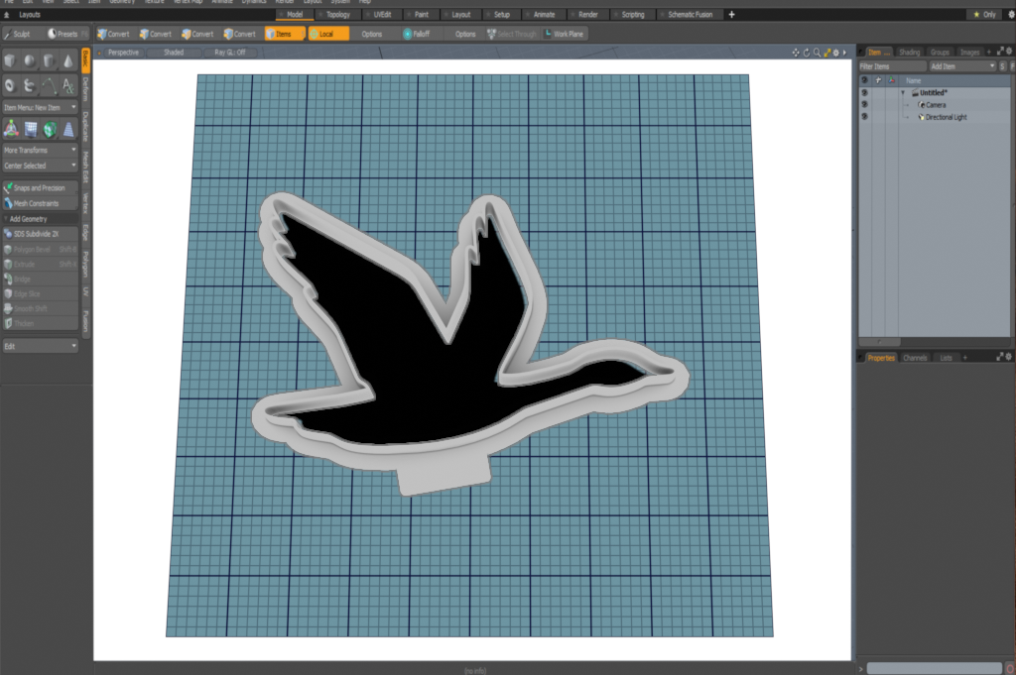Toggle the Work Plane button
Screen dimensions: 1016x675
click(564, 34)
